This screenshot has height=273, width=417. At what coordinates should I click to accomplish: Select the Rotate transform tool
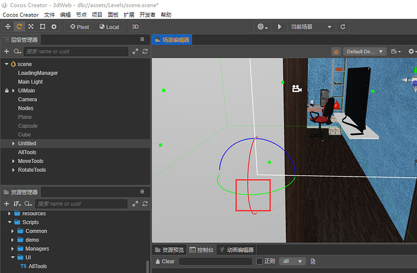pyautogui.click(x=19, y=27)
